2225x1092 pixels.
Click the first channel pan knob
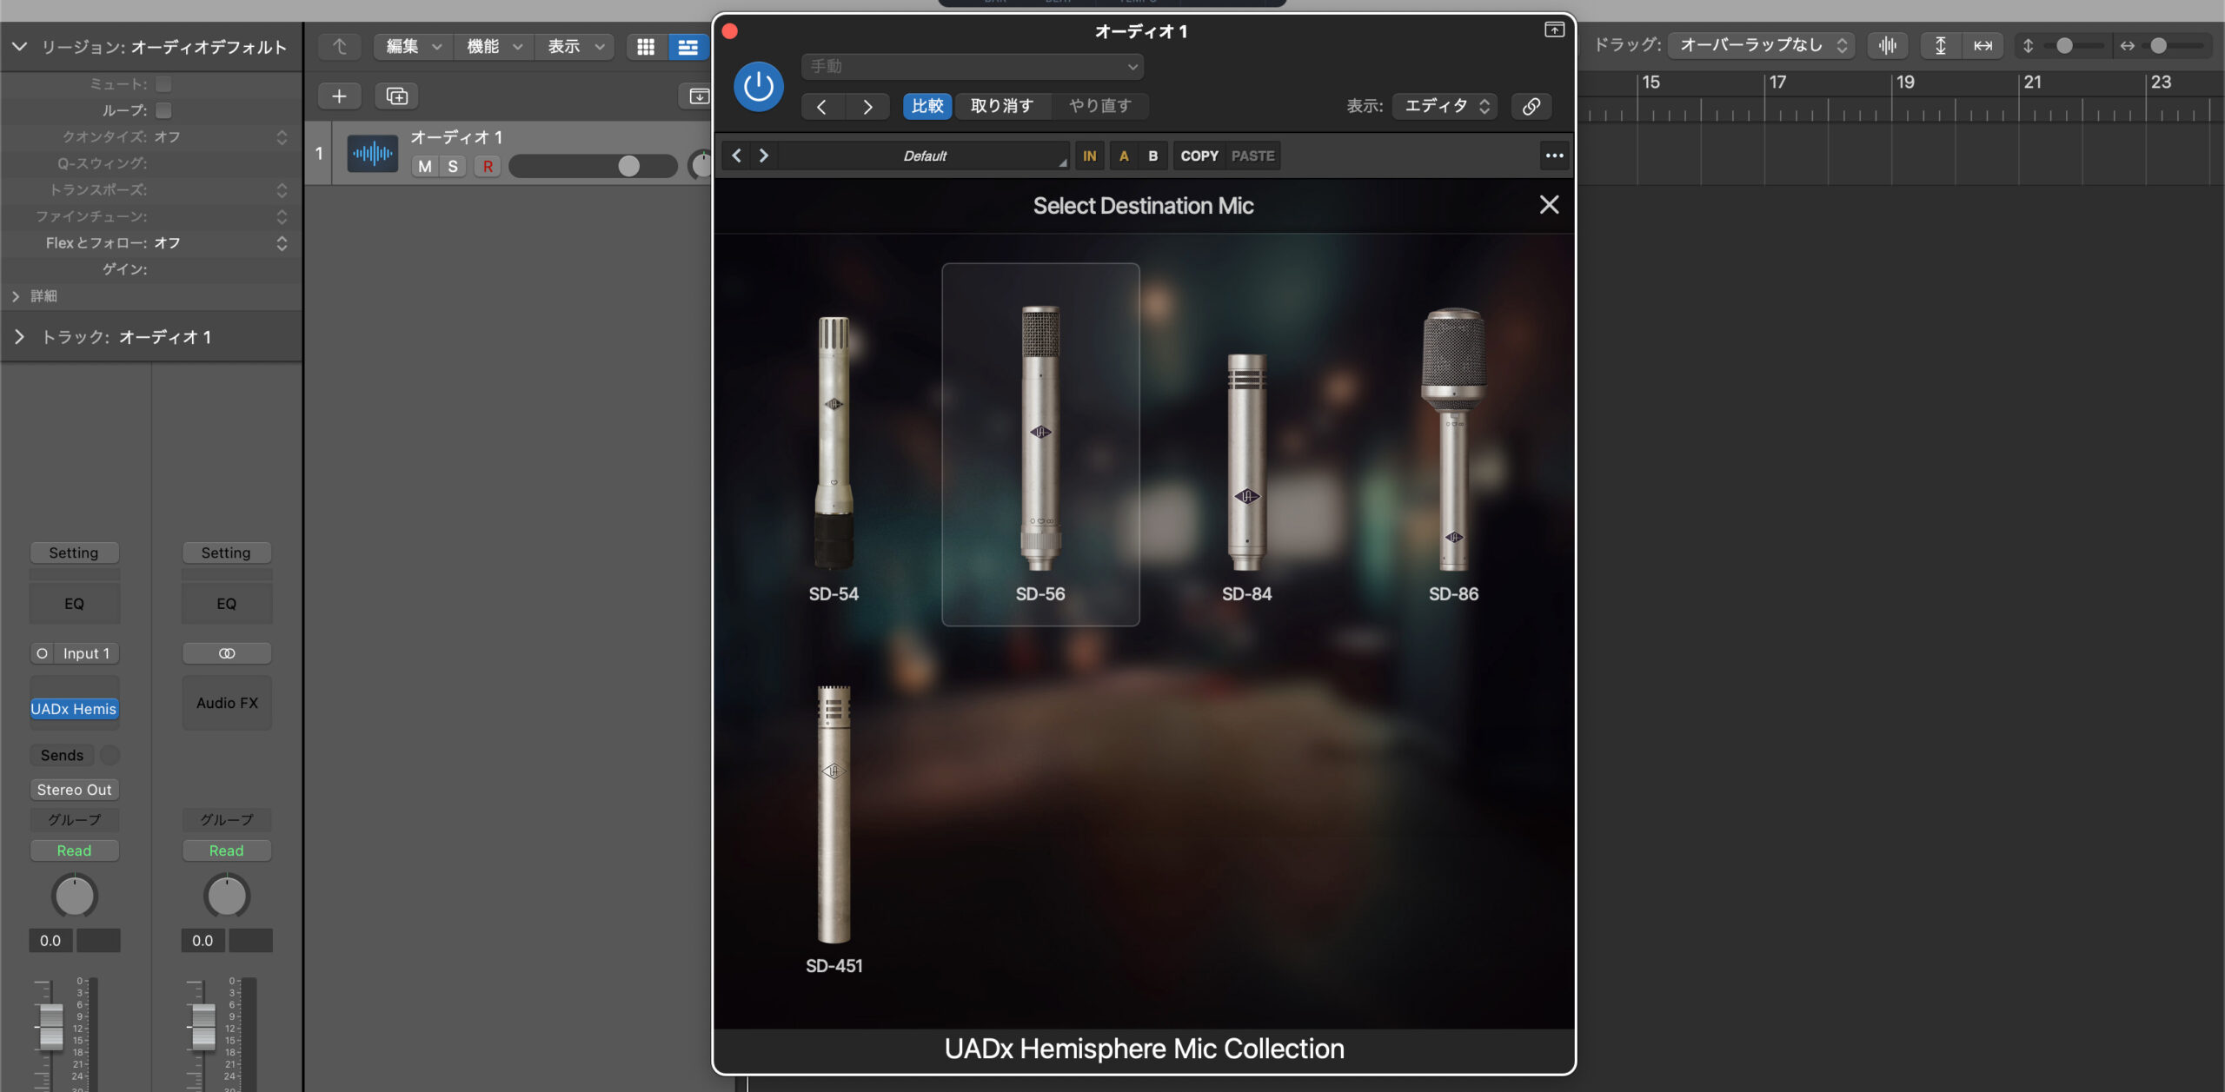click(74, 897)
